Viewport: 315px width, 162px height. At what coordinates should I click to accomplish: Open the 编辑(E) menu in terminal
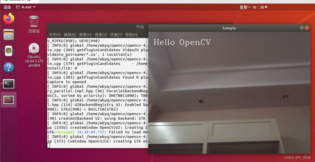tap(70, 35)
